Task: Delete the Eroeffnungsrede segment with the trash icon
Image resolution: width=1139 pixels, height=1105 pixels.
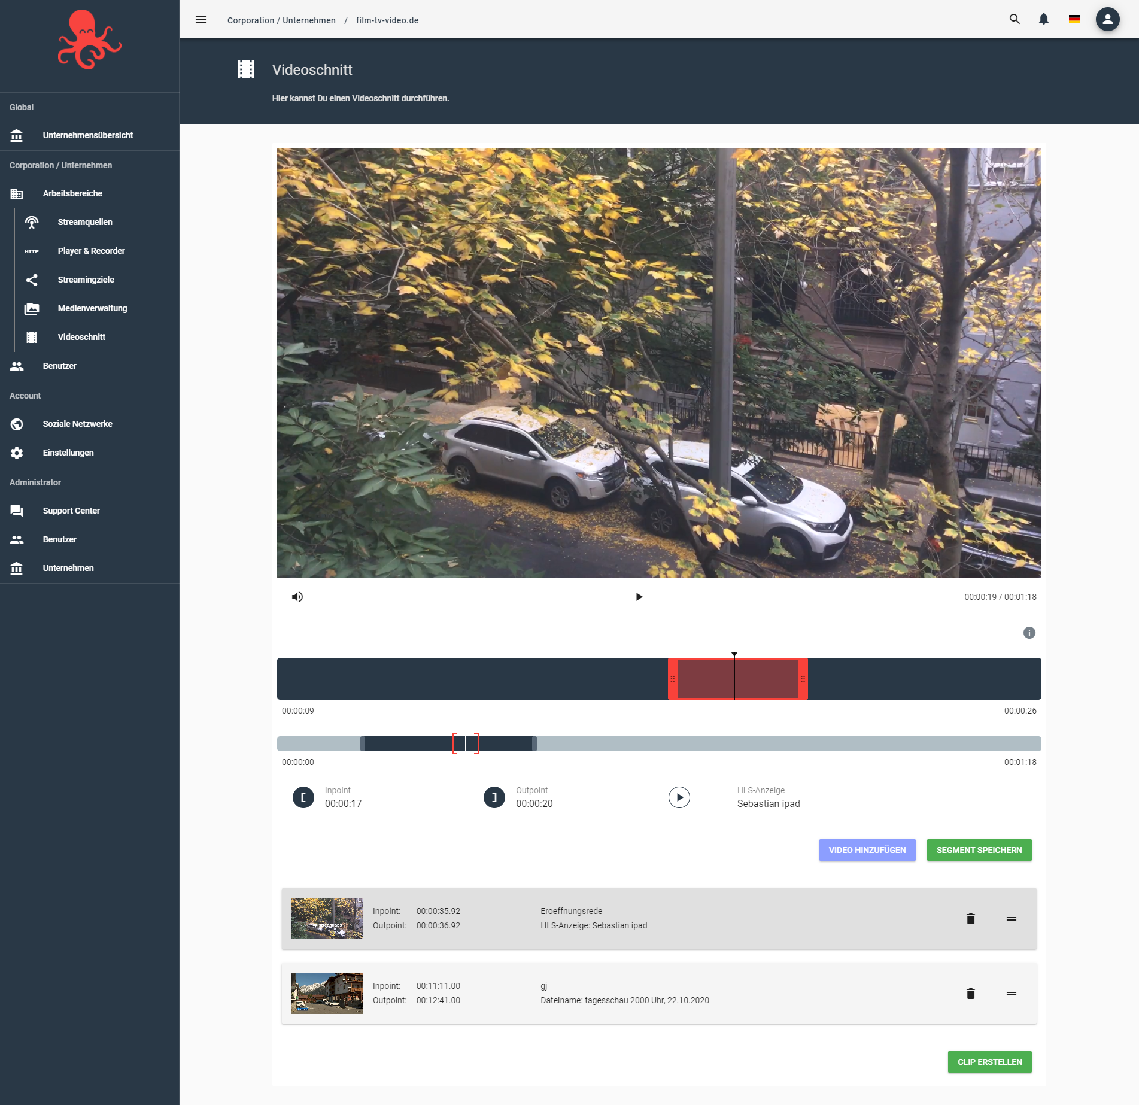Action: (970, 918)
